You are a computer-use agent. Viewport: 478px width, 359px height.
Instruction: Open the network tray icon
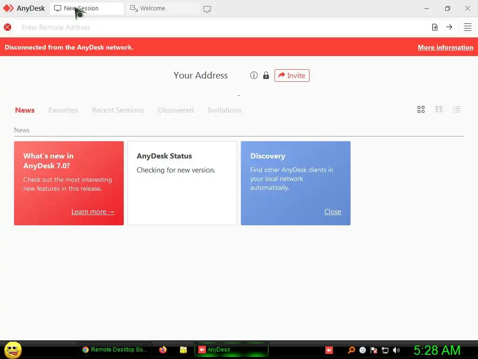[385, 351]
